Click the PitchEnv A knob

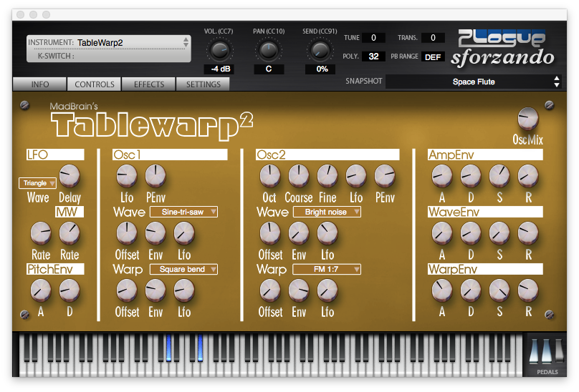click(41, 290)
